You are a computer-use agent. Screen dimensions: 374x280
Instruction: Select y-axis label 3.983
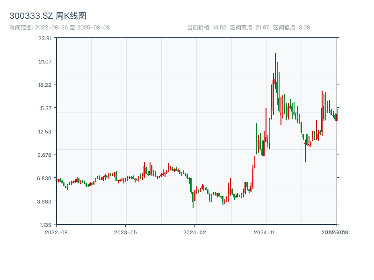(x=44, y=202)
